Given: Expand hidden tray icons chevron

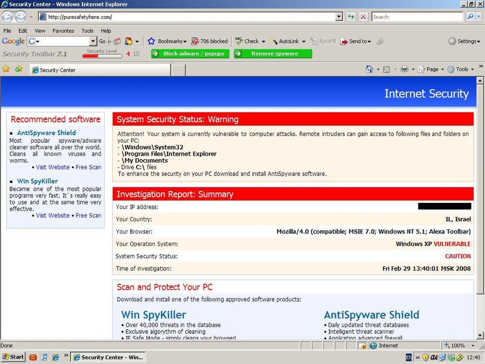Looking at the screenshot, I should point(418,358).
